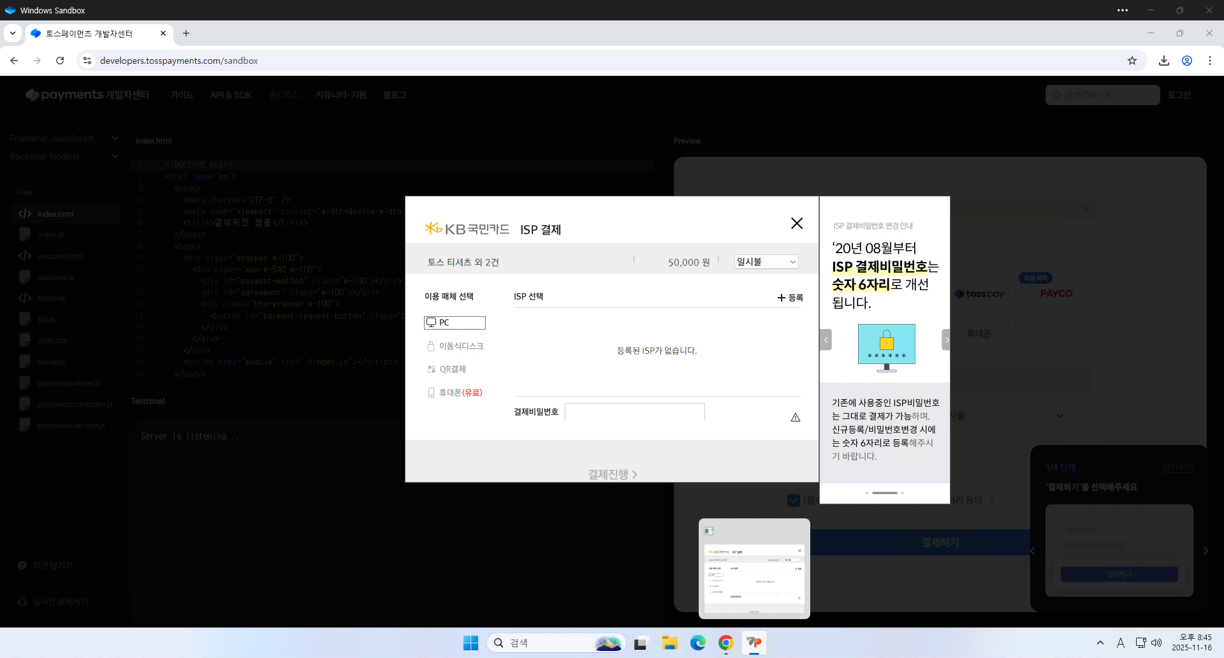1224x658 pixels.
Task: Open the Windows Sandbox three-dot menu
Action: click(x=1123, y=10)
